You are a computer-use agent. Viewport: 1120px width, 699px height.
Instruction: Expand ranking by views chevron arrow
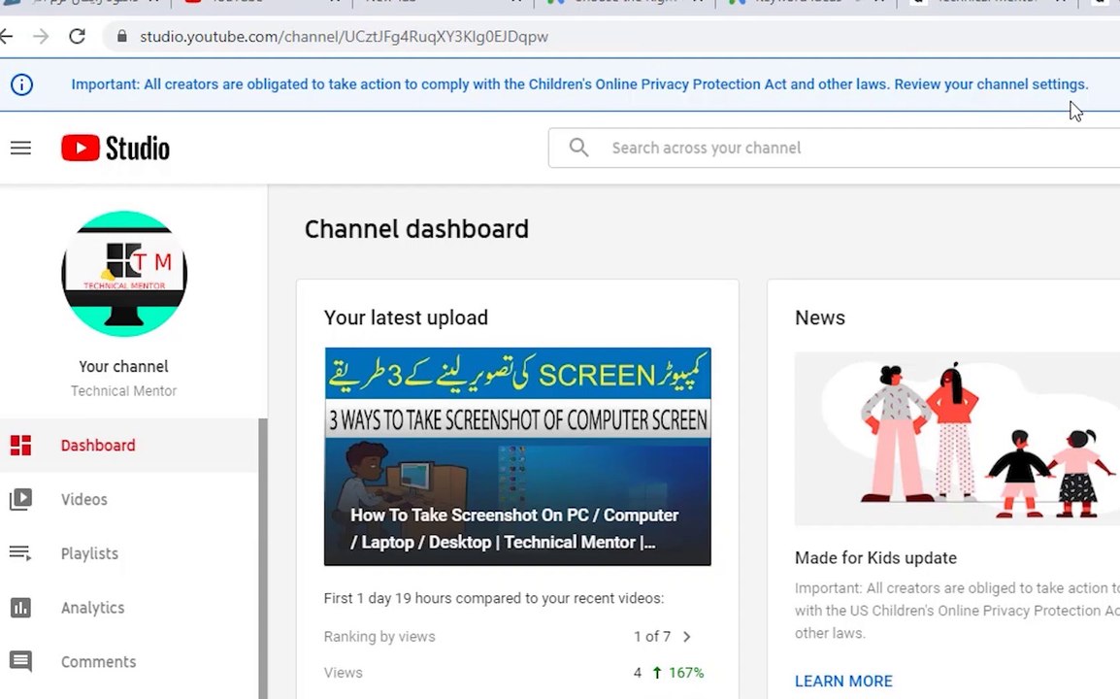pos(686,637)
